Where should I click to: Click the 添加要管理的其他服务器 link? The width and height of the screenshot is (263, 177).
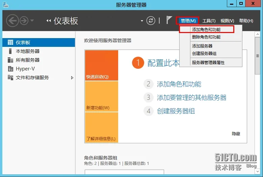tap(191, 97)
